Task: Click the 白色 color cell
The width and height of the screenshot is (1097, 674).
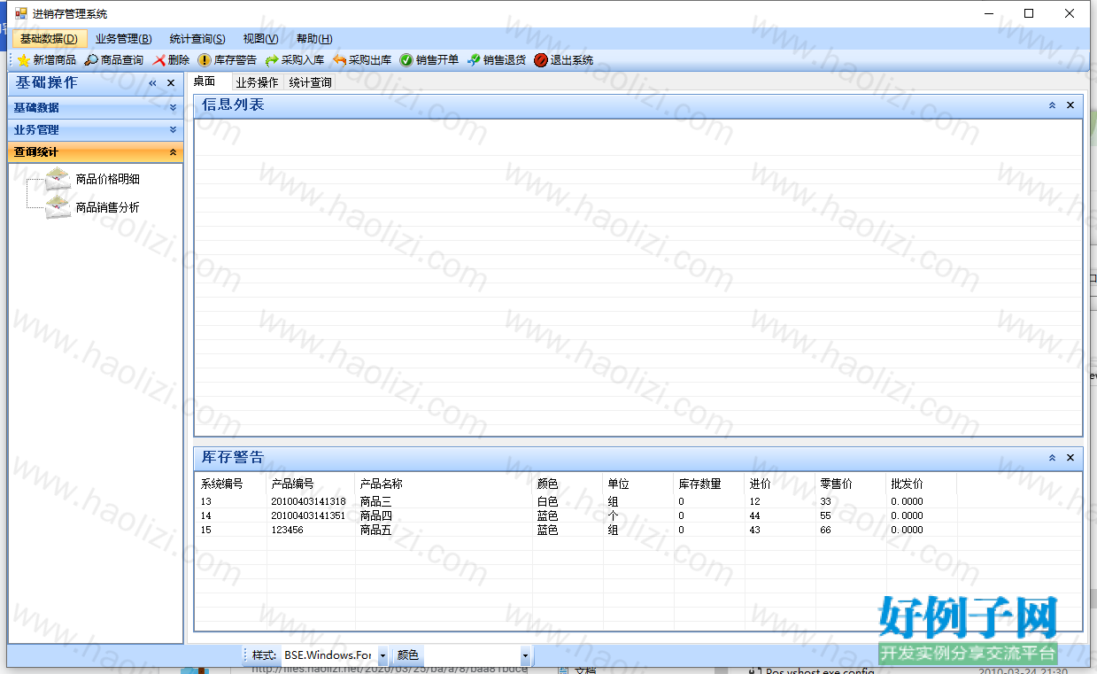Action: coord(547,501)
